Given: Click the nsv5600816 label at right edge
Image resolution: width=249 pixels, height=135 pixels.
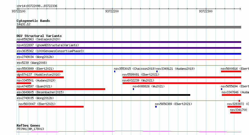Looking at the screenshot, I should point(235,69).
